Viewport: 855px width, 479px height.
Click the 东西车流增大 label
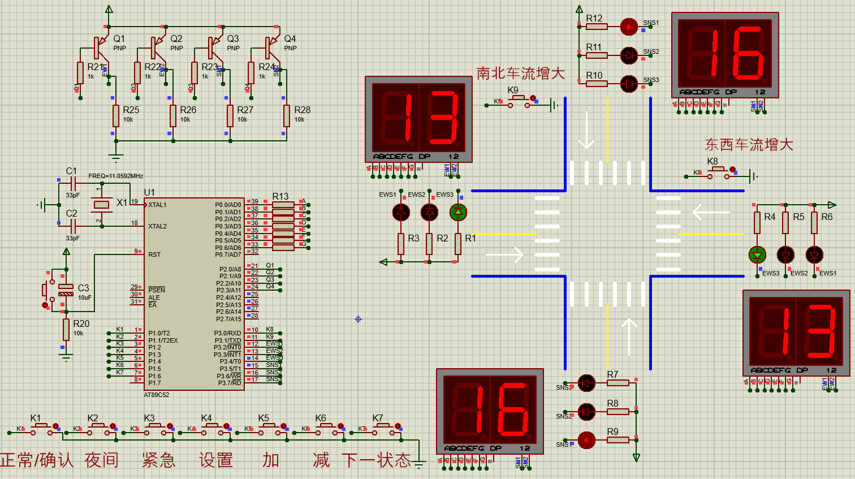tap(749, 145)
